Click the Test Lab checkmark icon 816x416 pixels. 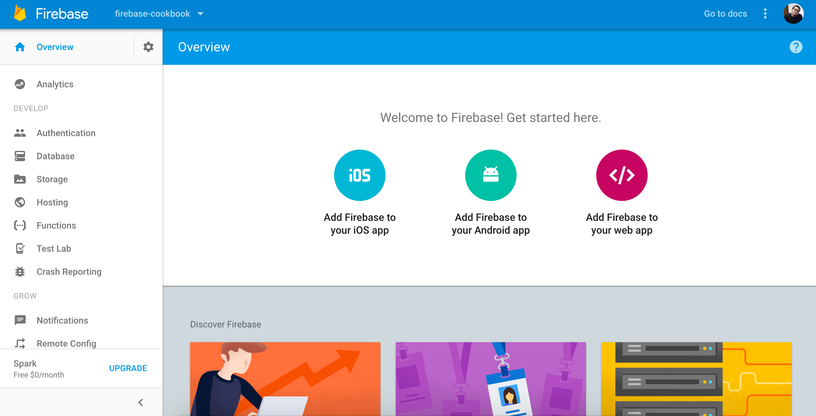[20, 248]
